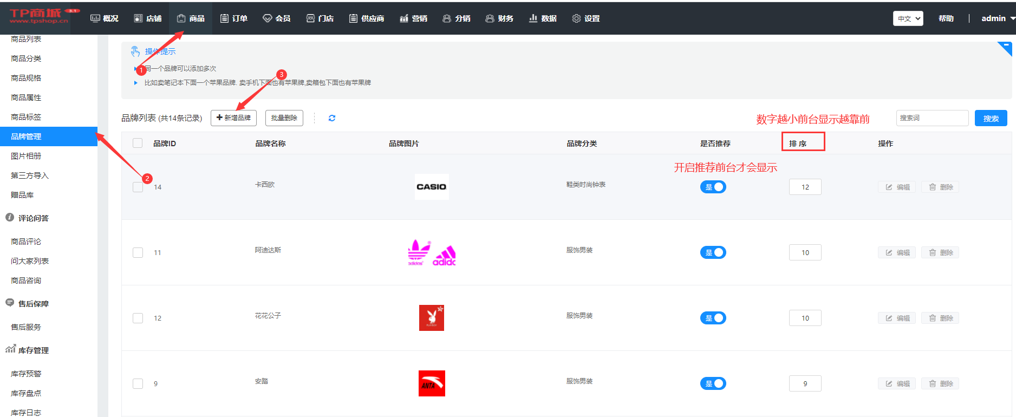Collapse the 库存管理 sidebar section

(x=33, y=350)
